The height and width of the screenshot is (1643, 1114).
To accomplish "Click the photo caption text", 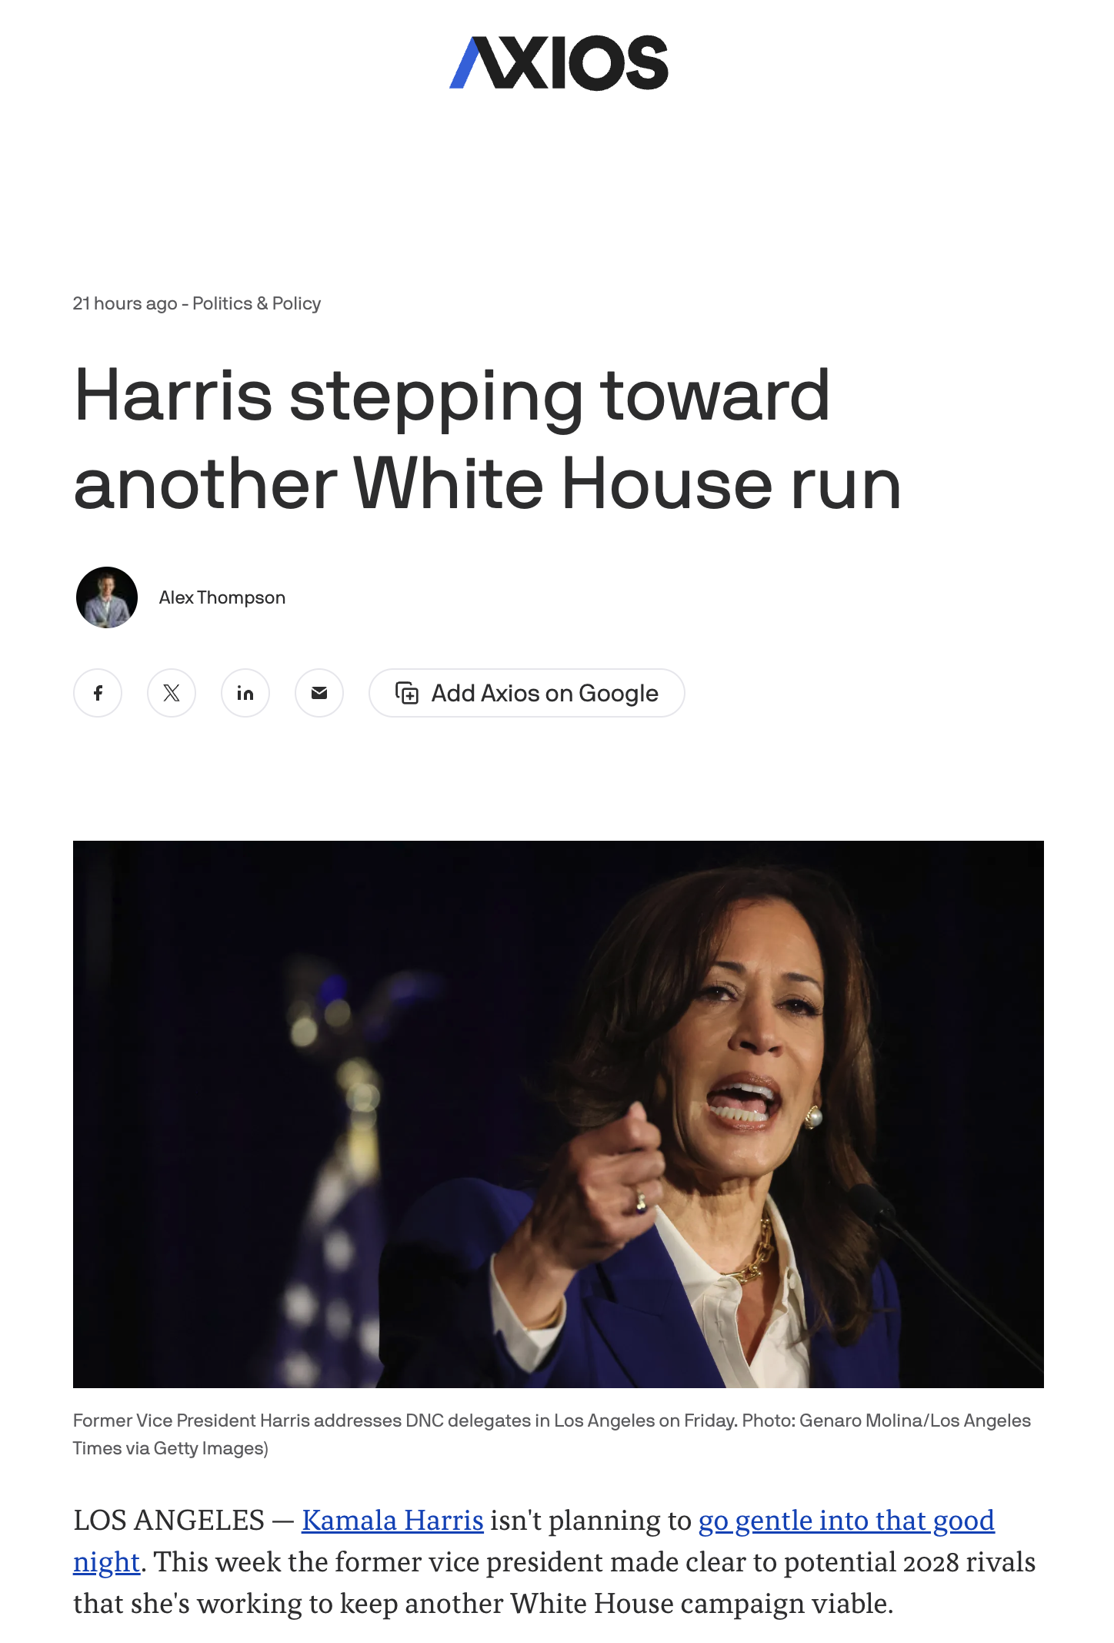I will click(x=552, y=1434).
